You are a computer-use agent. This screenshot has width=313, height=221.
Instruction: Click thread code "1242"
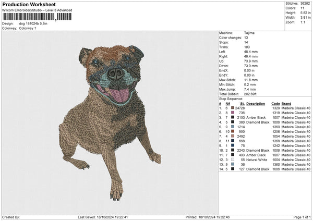[x=276, y=145]
